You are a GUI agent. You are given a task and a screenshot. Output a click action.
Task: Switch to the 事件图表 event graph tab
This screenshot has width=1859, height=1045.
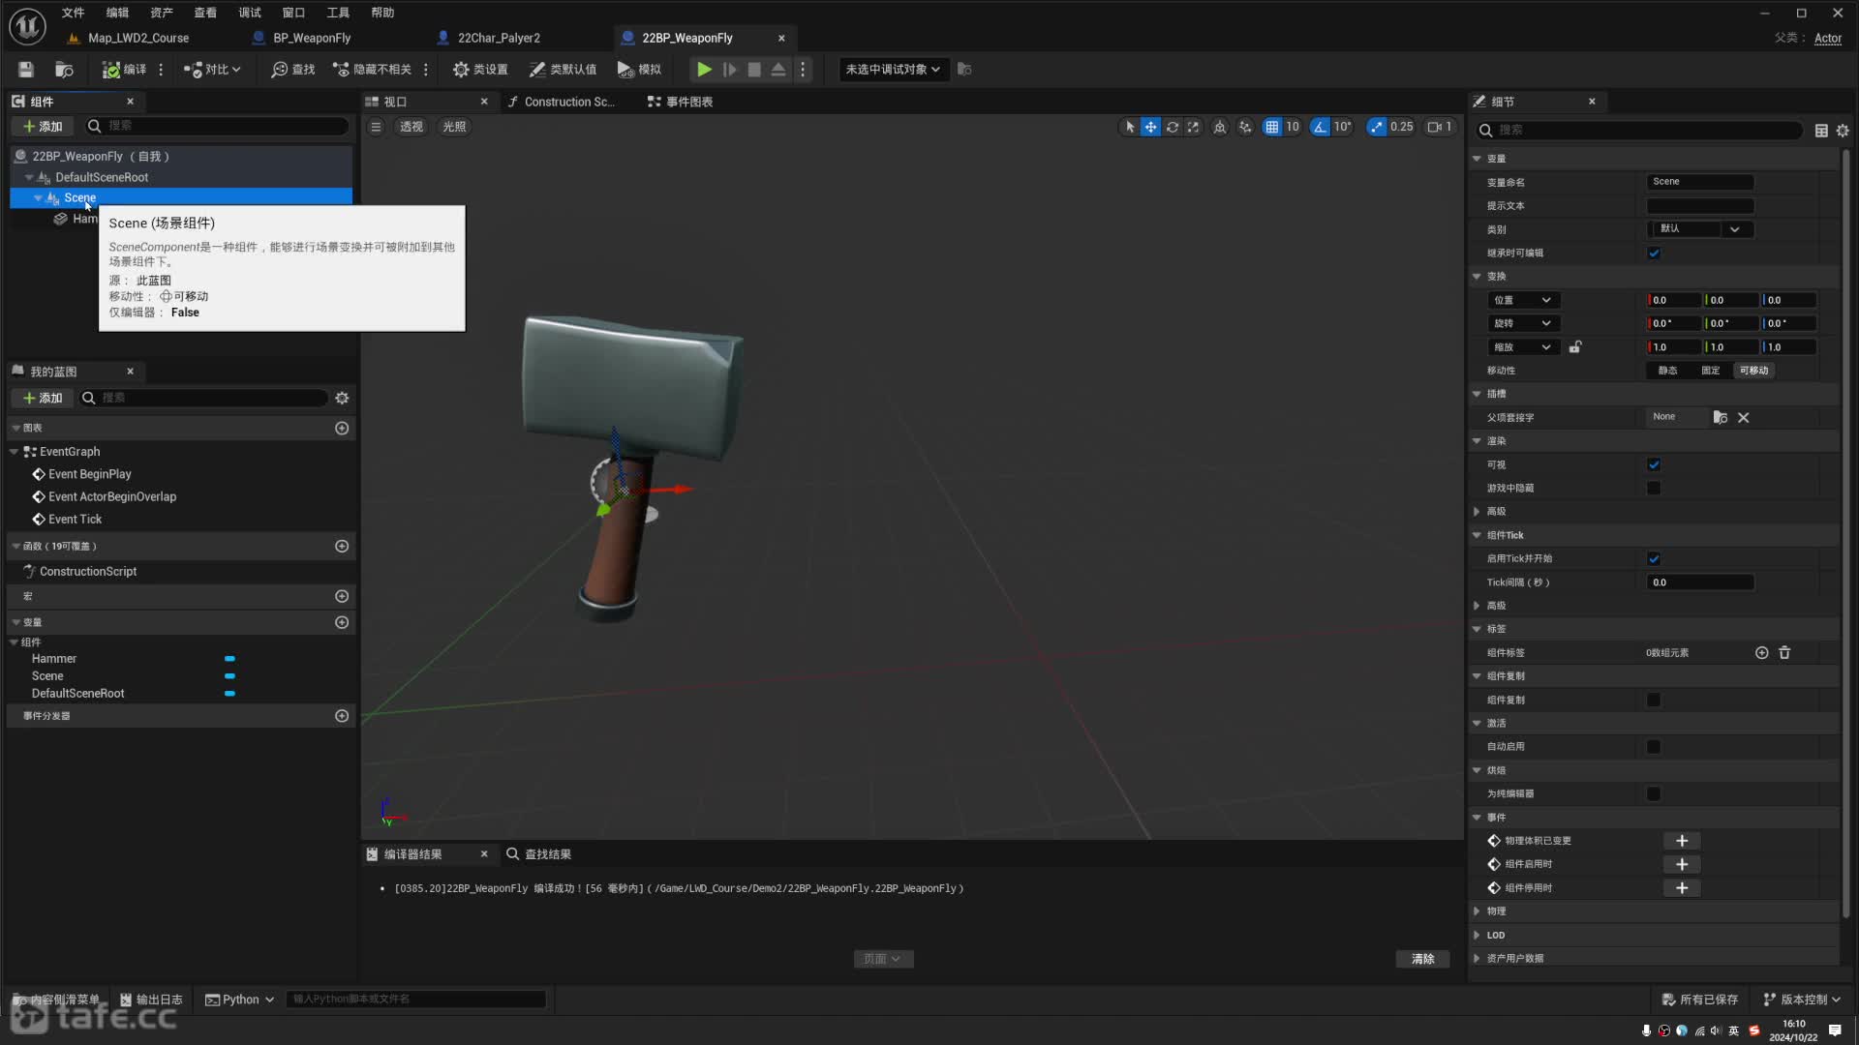point(681,102)
